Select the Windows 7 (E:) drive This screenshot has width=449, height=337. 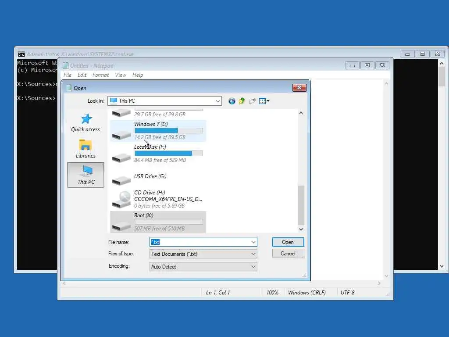(158, 131)
